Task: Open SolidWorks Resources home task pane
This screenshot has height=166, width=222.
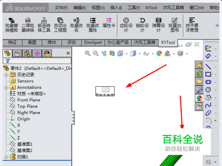Action: click(199, 65)
